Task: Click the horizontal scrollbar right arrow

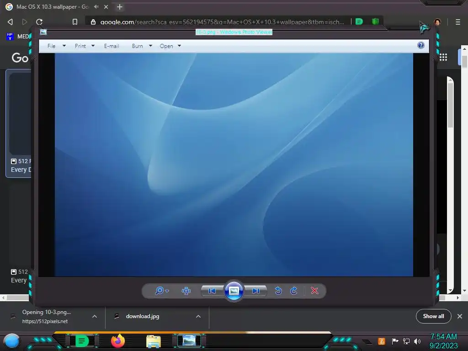Action: click(458, 298)
